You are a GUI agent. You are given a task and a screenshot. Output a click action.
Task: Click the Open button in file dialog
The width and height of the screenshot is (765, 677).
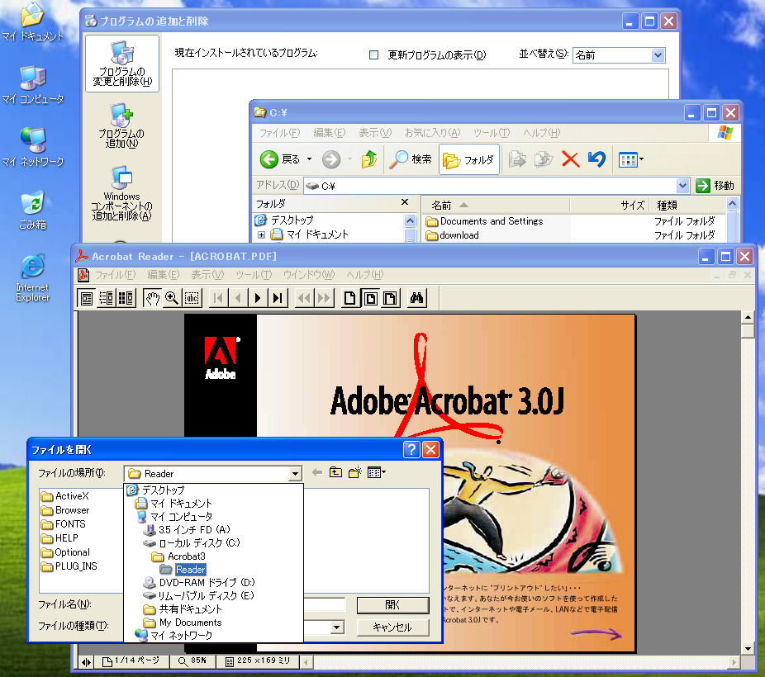392,605
